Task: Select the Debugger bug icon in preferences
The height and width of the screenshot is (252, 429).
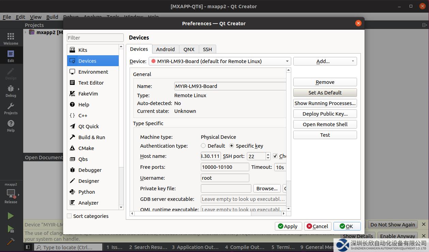Action: [72, 170]
